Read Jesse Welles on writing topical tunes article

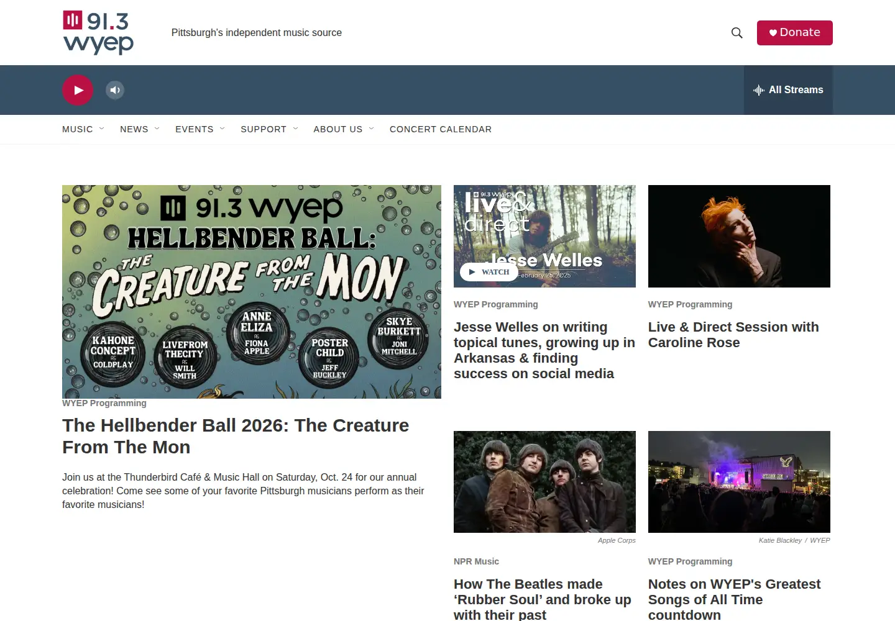tap(544, 350)
